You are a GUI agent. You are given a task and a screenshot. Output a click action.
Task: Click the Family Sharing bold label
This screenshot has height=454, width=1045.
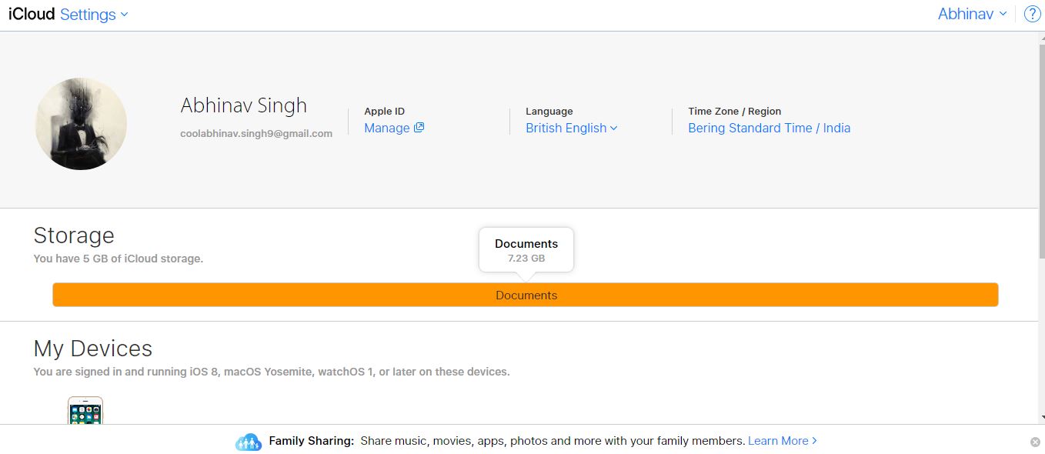[x=312, y=441]
